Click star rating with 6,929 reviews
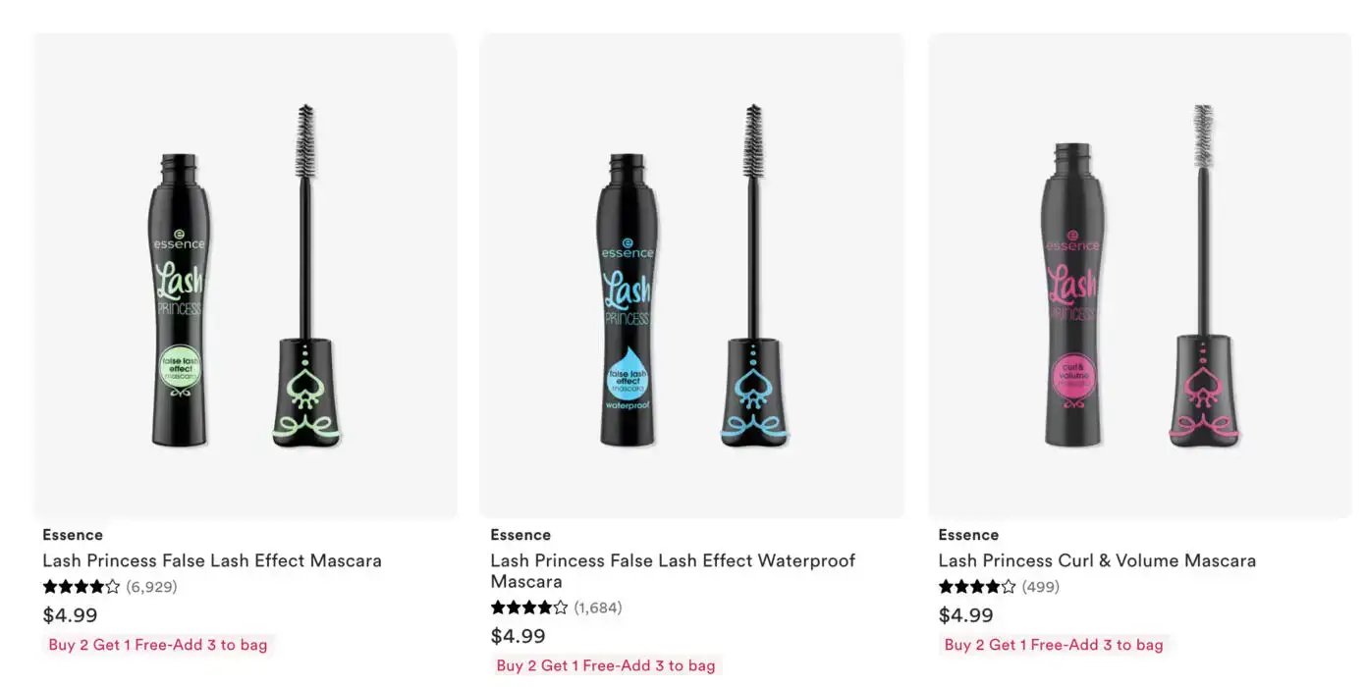Screen dimensions: 1366x687 coord(82,587)
